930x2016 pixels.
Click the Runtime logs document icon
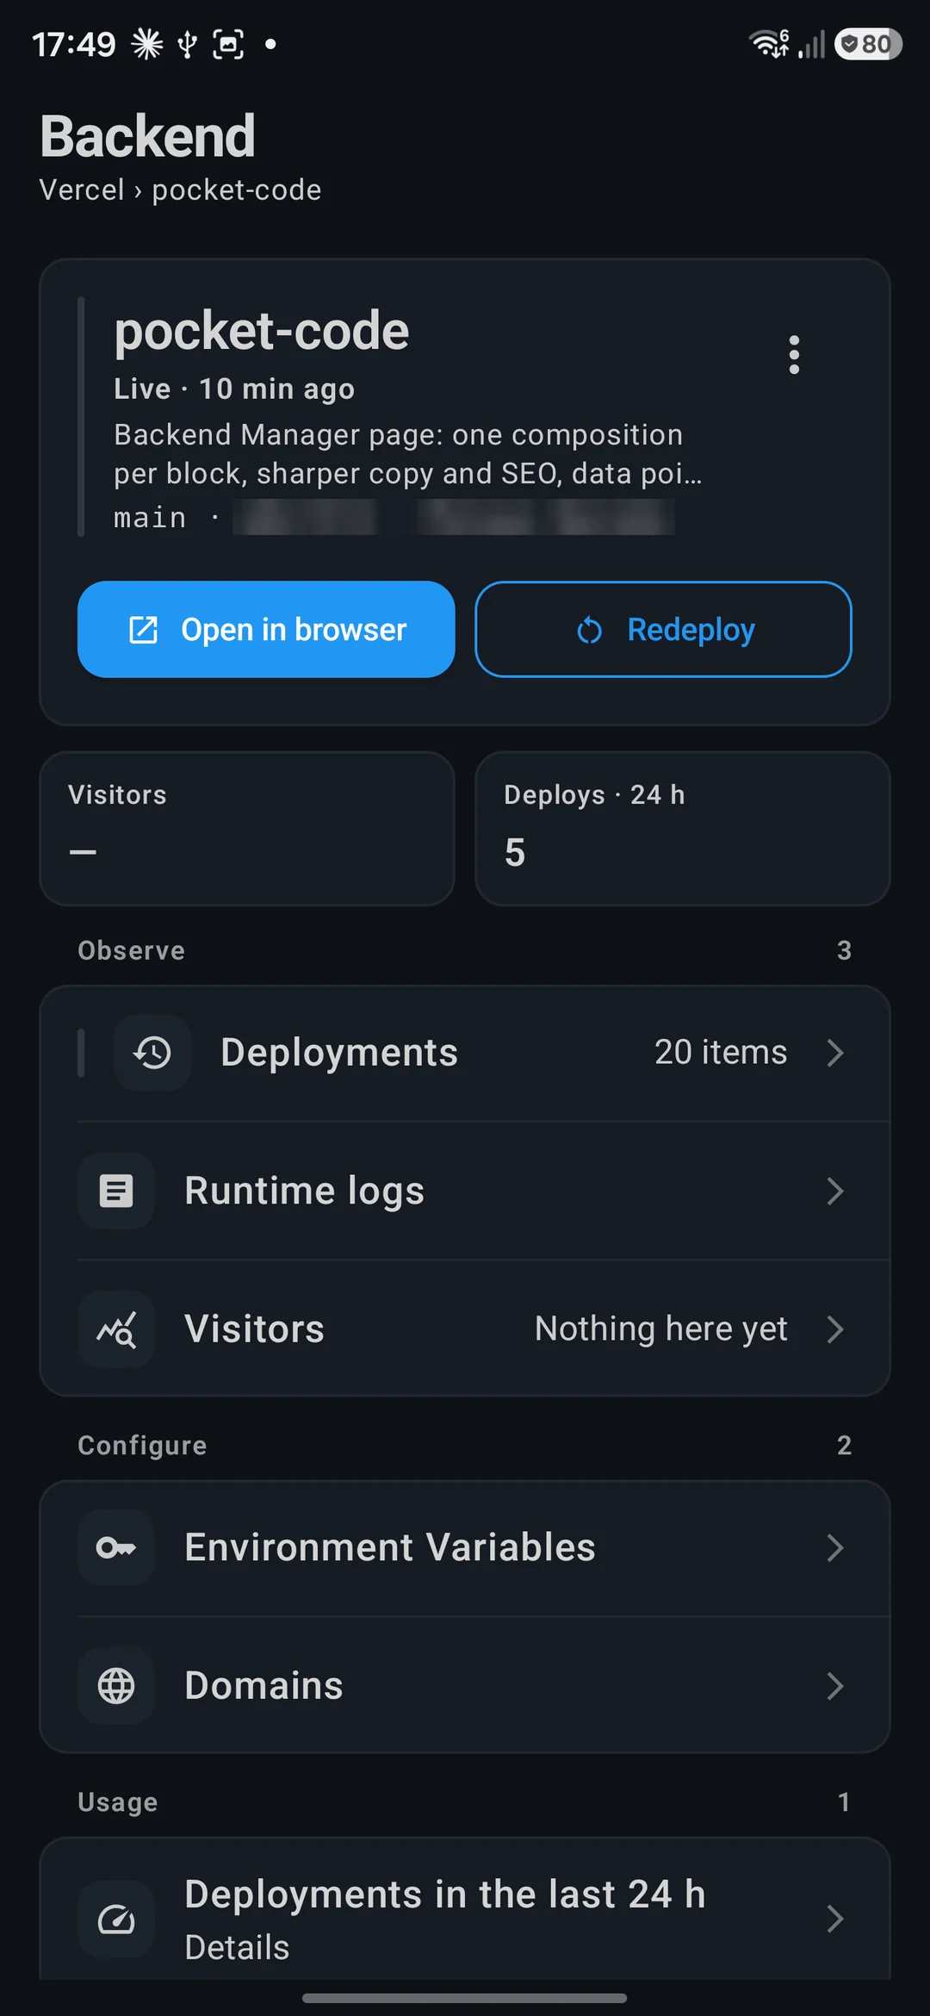point(116,1191)
